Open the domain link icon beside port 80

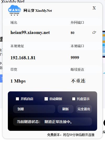coord(94,32)
